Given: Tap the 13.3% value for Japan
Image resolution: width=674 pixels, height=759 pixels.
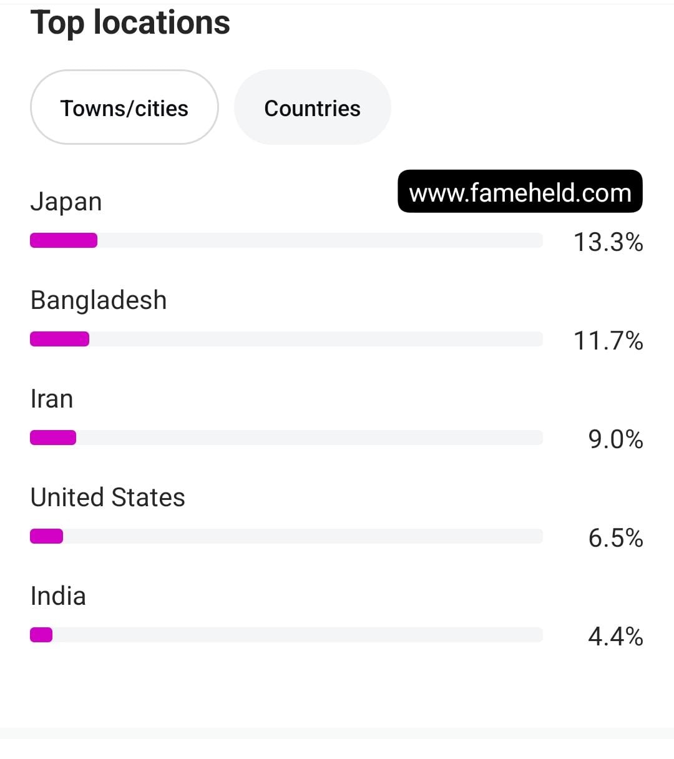Looking at the screenshot, I should [x=608, y=242].
